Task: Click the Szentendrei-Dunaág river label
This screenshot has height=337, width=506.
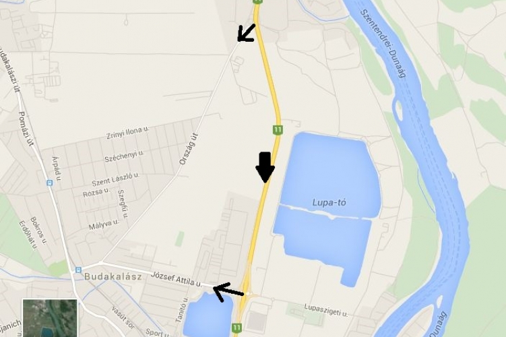Action: 383,43
